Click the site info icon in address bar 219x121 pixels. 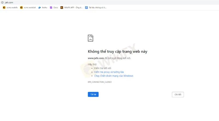pyautogui.click(x=2, y=2)
